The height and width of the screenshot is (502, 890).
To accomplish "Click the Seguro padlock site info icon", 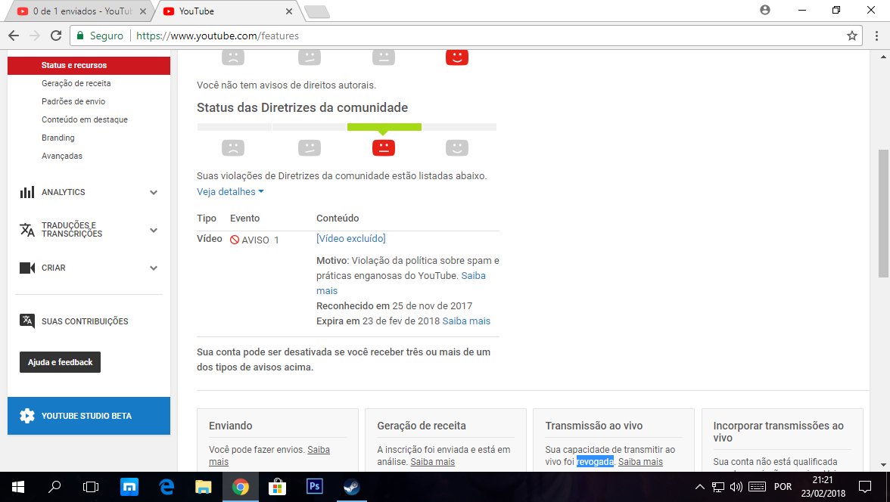I will [80, 36].
